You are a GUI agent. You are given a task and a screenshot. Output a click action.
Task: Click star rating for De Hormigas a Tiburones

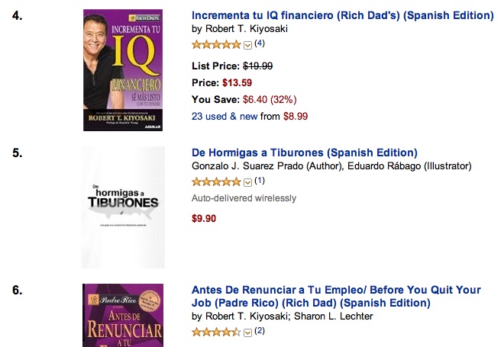click(x=216, y=182)
